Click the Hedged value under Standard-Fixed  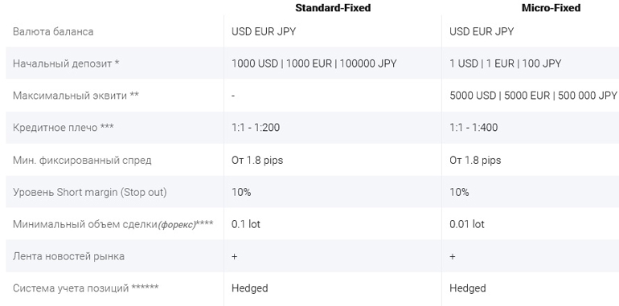click(249, 288)
